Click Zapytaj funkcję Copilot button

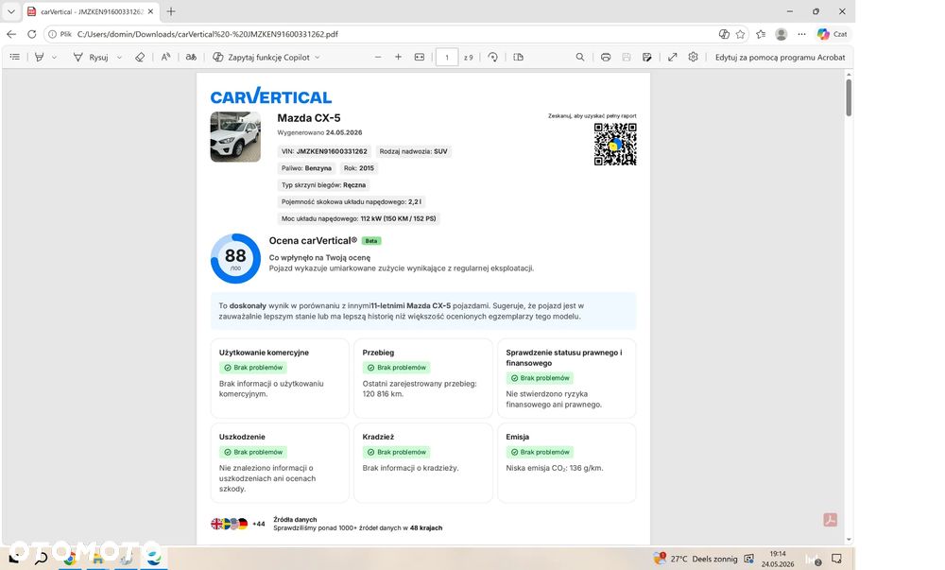click(x=262, y=58)
